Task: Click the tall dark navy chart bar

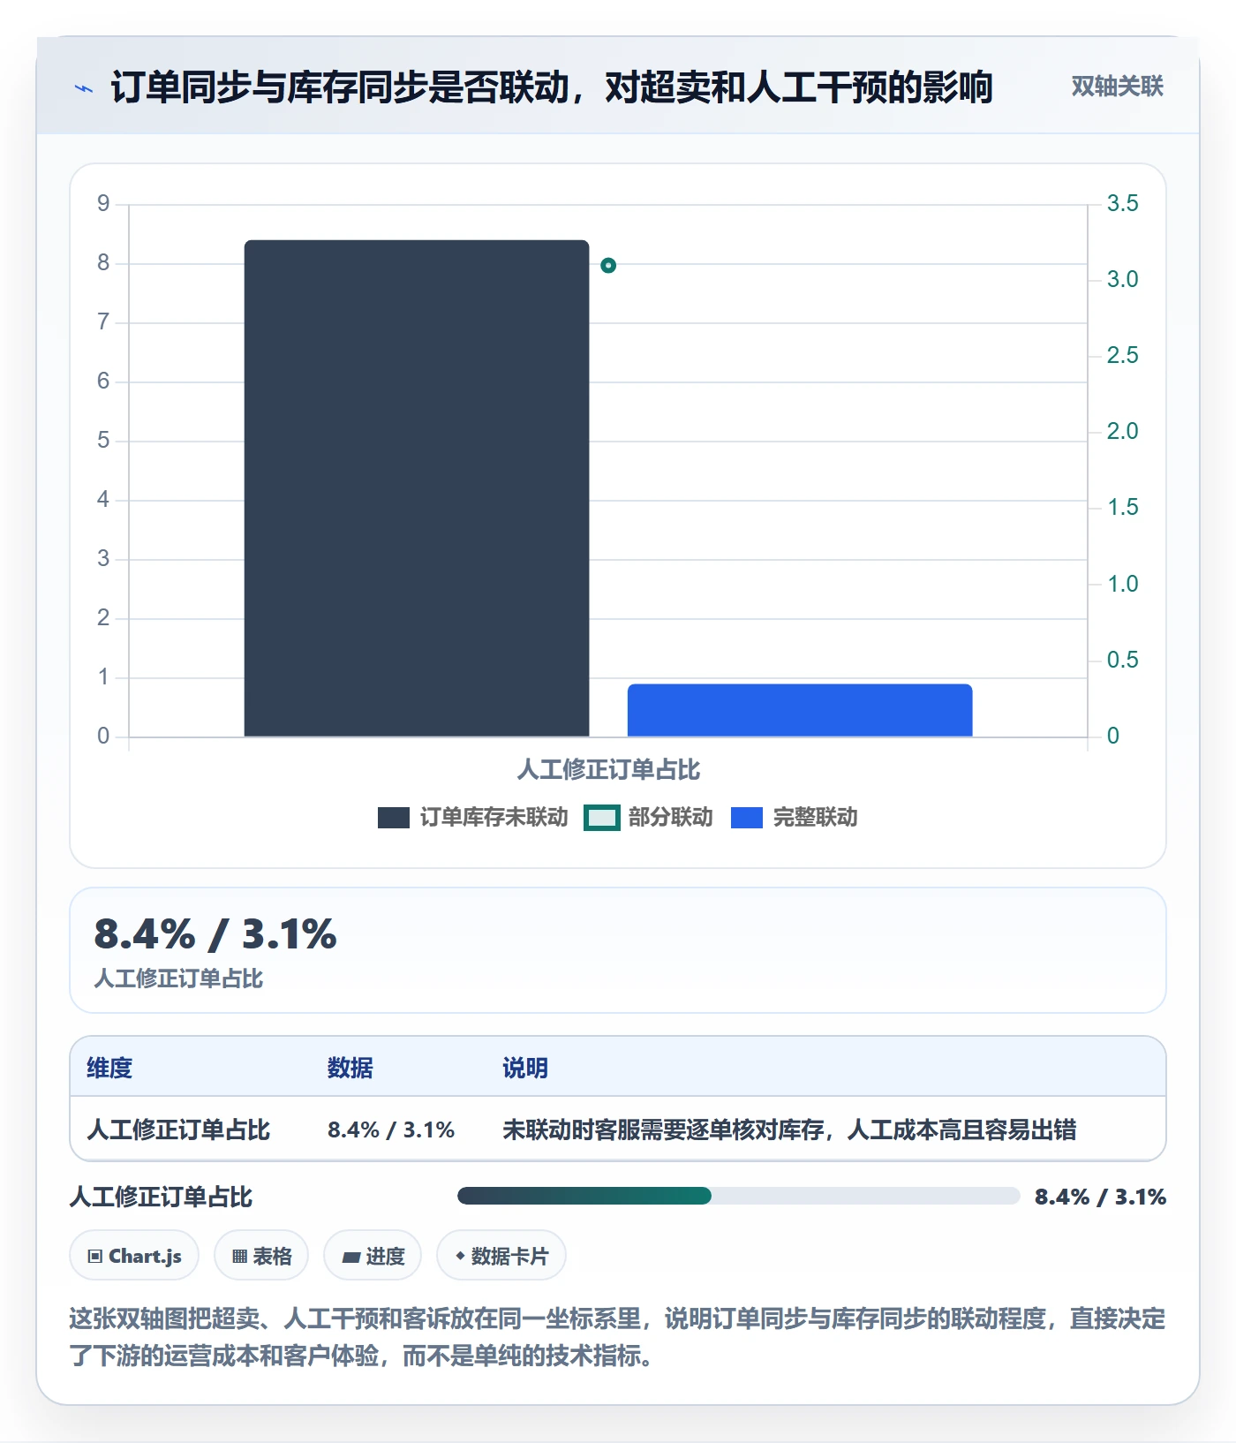Action: tap(417, 488)
